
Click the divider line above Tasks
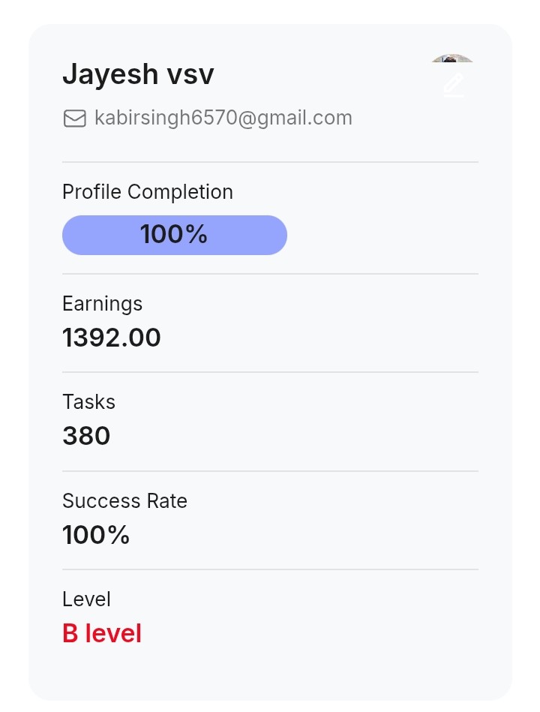click(270, 372)
